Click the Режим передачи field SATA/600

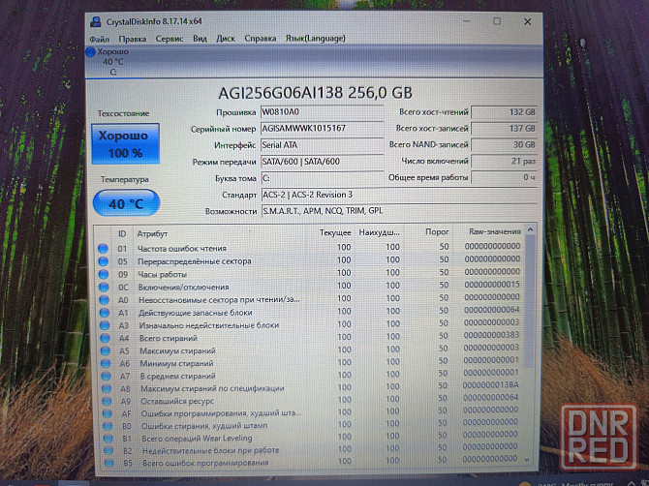(322, 162)
